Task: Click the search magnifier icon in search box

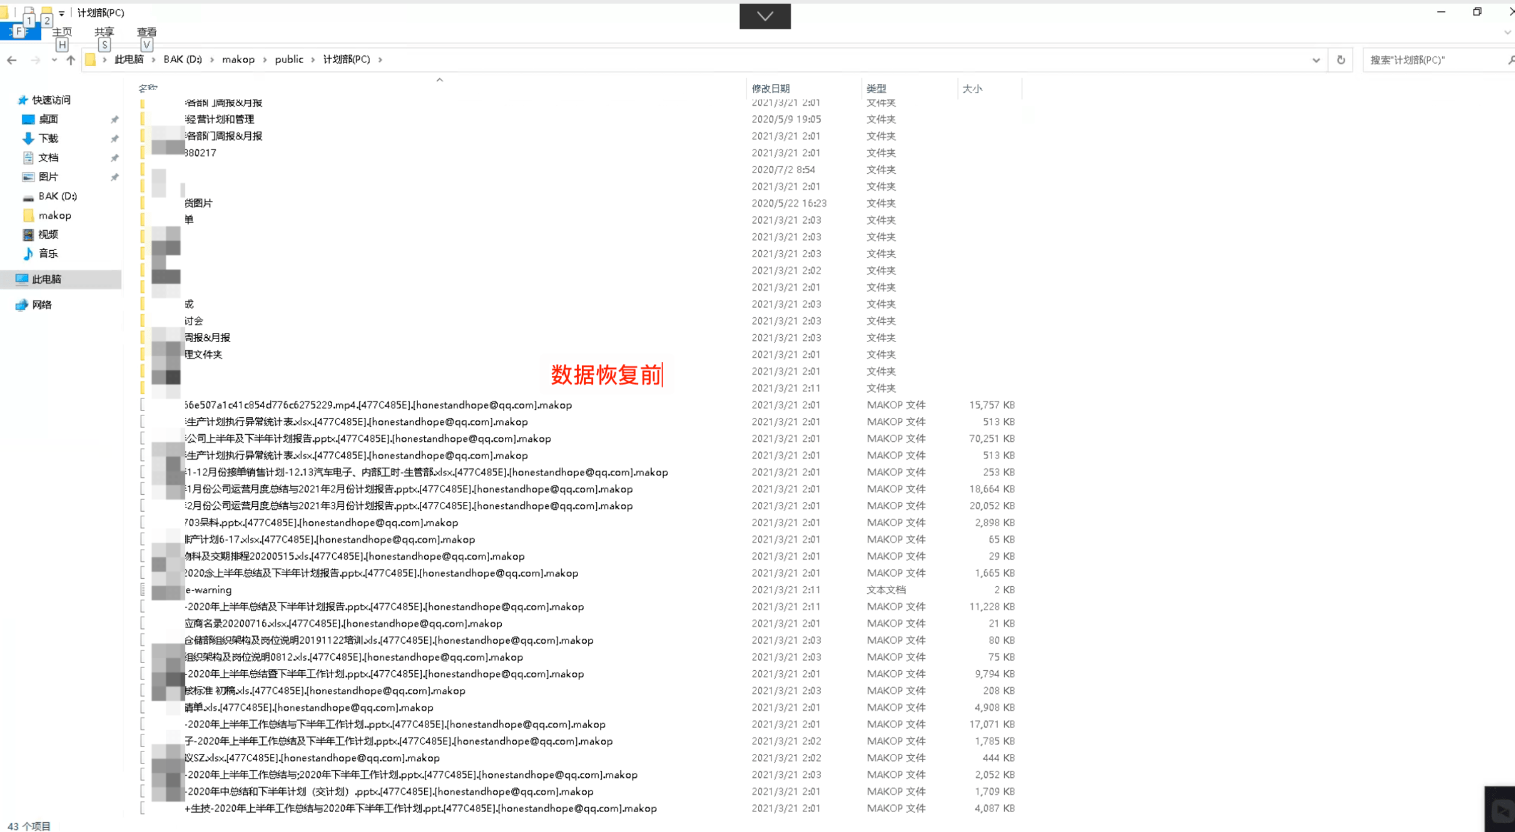Action: [1510, 60]
